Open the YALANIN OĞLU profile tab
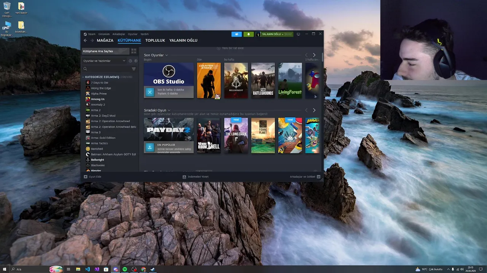 (183, 40)
